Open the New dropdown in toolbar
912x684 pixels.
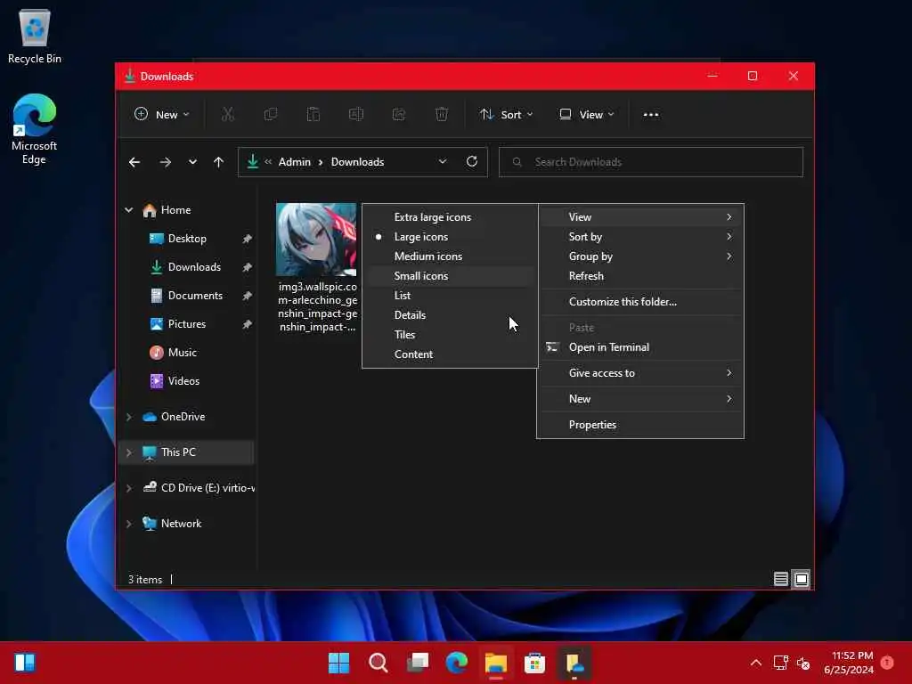(x=162, y=115)
